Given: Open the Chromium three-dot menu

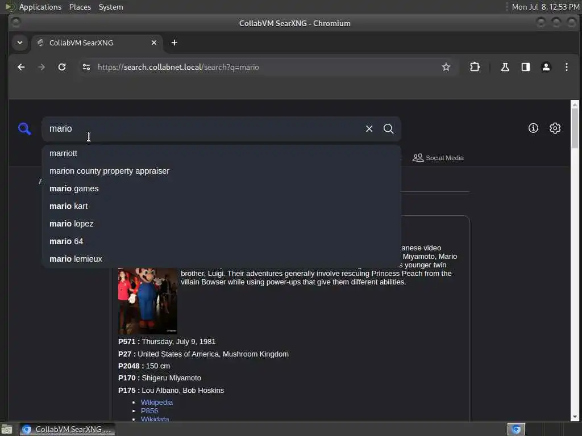Looking at the screenshot, I should click(x=567, y=67).
